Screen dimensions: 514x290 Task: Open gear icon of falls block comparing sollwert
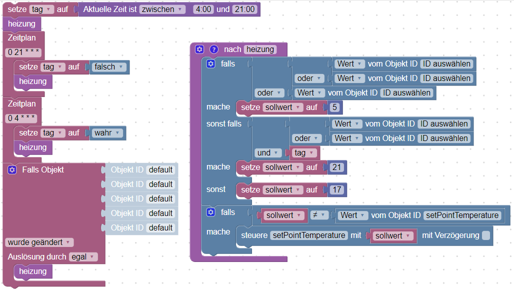(x=211, y=212)
